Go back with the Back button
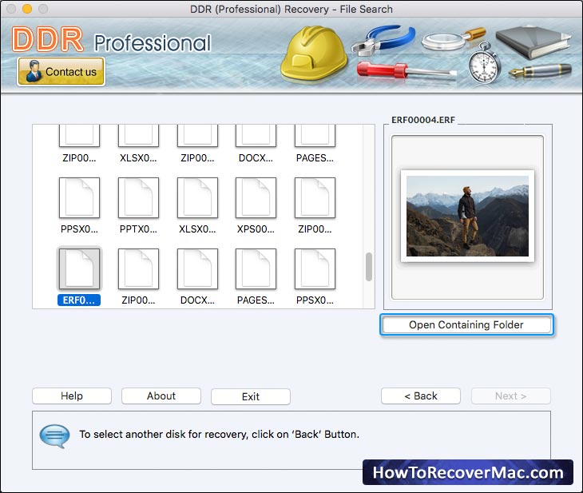The width and height of the screenshot is (583, 493). click(421, 396)
